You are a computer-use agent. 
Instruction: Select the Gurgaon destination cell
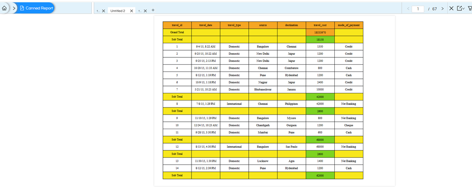[292, 125]
